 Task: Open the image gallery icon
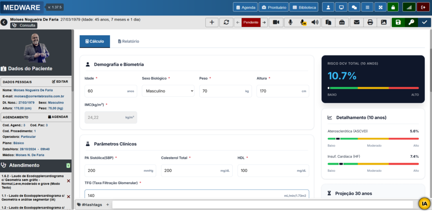(x=383, y=22)
